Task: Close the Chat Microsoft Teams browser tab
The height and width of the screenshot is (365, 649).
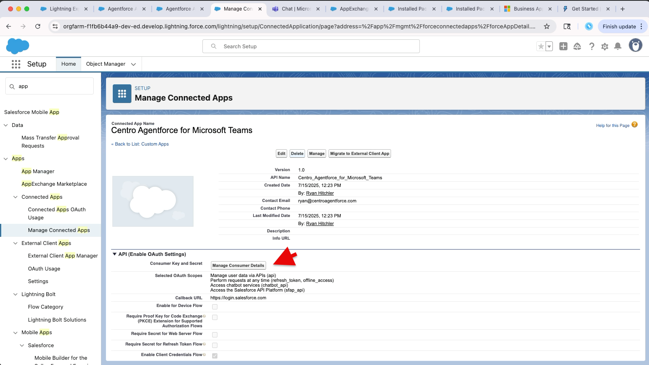Action: (318, 9)
